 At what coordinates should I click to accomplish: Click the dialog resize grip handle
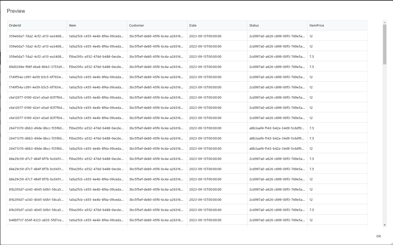[x=391, y=243]
